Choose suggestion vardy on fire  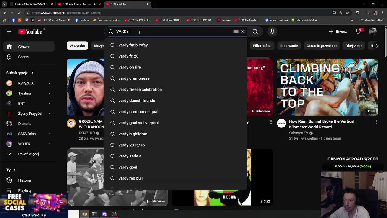coord(175,67)
